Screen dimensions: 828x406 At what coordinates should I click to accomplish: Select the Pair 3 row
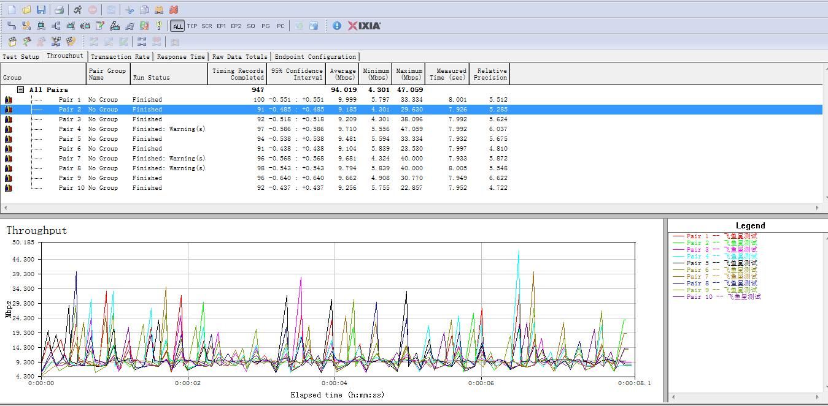click(x=411, y=119)
